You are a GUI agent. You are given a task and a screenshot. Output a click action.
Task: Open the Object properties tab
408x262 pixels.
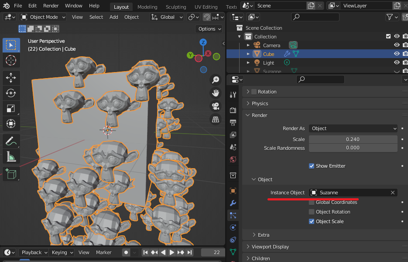[233, 191]
